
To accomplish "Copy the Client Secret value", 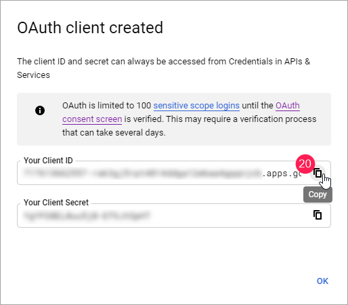I will coord(318,215).
